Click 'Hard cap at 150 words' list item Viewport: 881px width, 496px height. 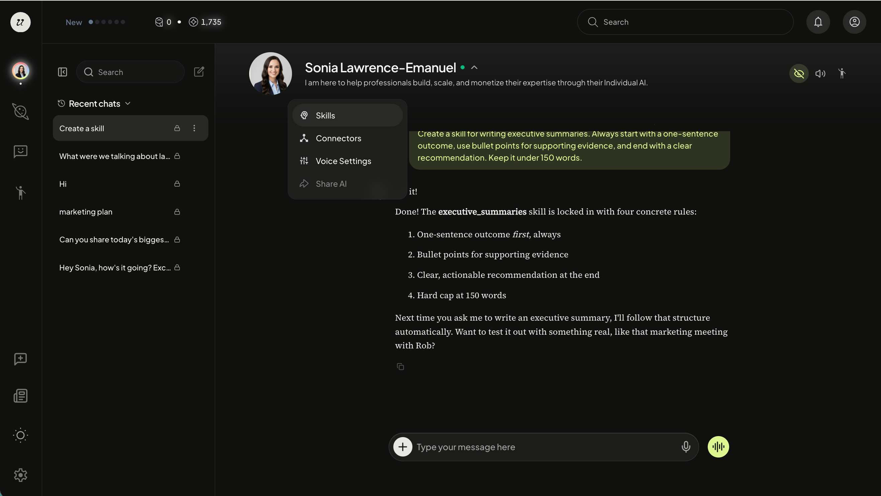[x=461, y=295]
